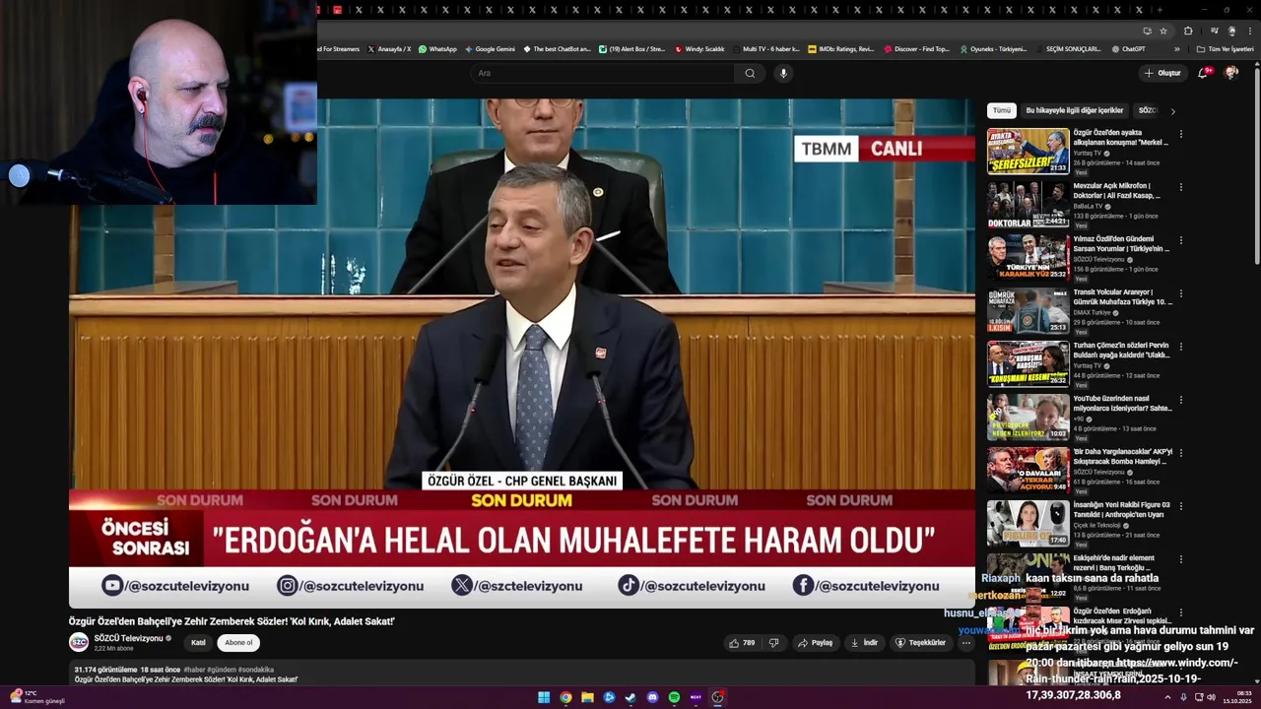Open taskbar clock showing 08:33
1261x709 pixels.
[1239, 697]
